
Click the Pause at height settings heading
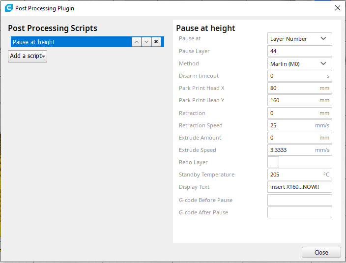coord(205,28)
